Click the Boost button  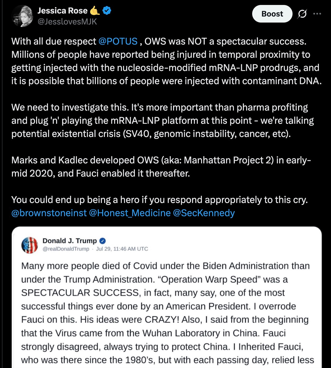point(272,14)
